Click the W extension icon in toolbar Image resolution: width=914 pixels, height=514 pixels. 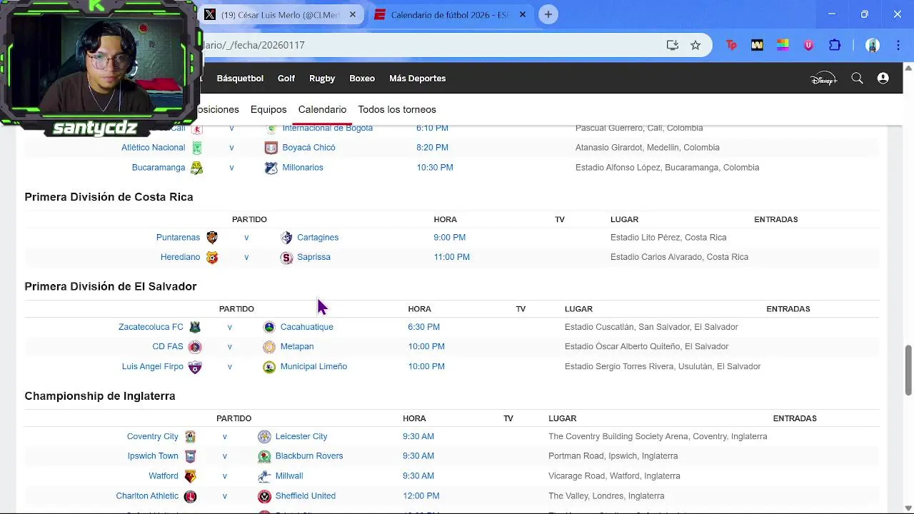pyautogui.click(x=757, y=45)
